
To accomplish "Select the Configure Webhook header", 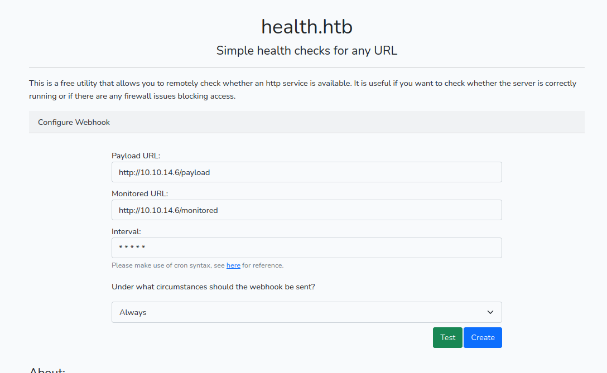I will (x=74, y=122).
